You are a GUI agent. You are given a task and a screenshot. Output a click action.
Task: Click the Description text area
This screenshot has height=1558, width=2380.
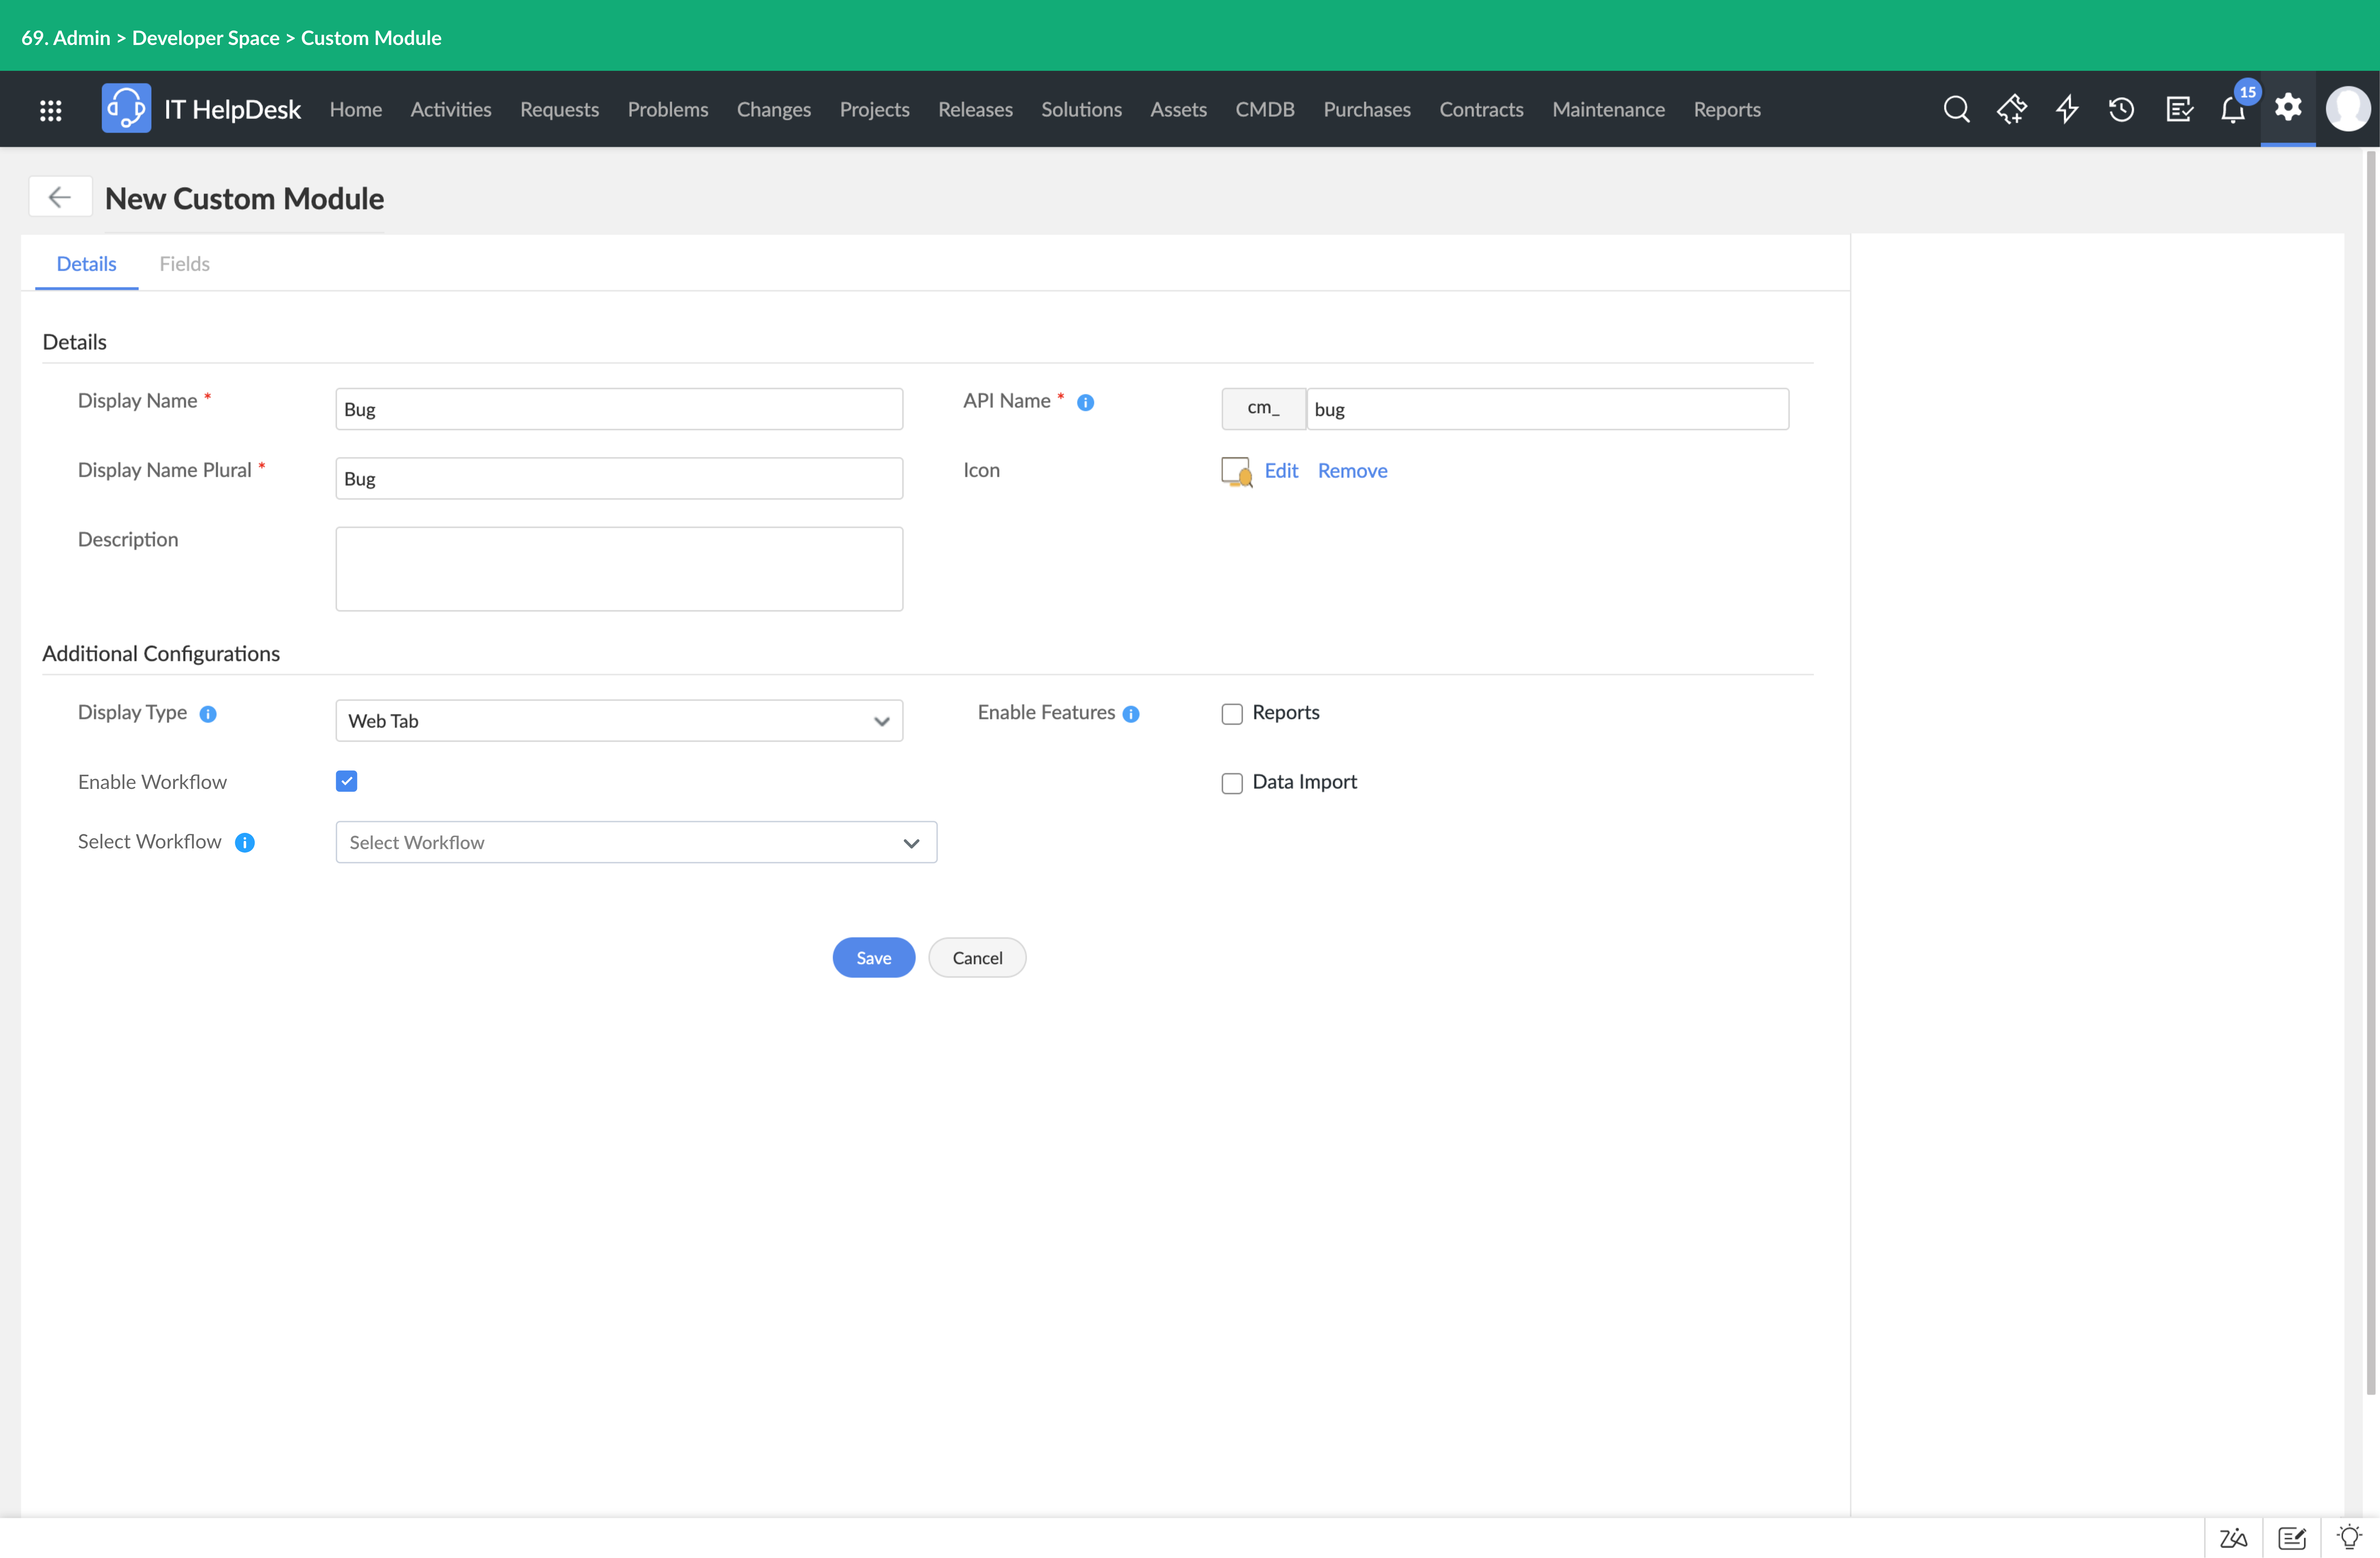(619, 569)
